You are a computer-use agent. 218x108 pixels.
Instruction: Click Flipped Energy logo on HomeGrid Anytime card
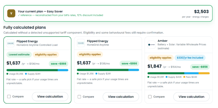[x=81, y=43]
